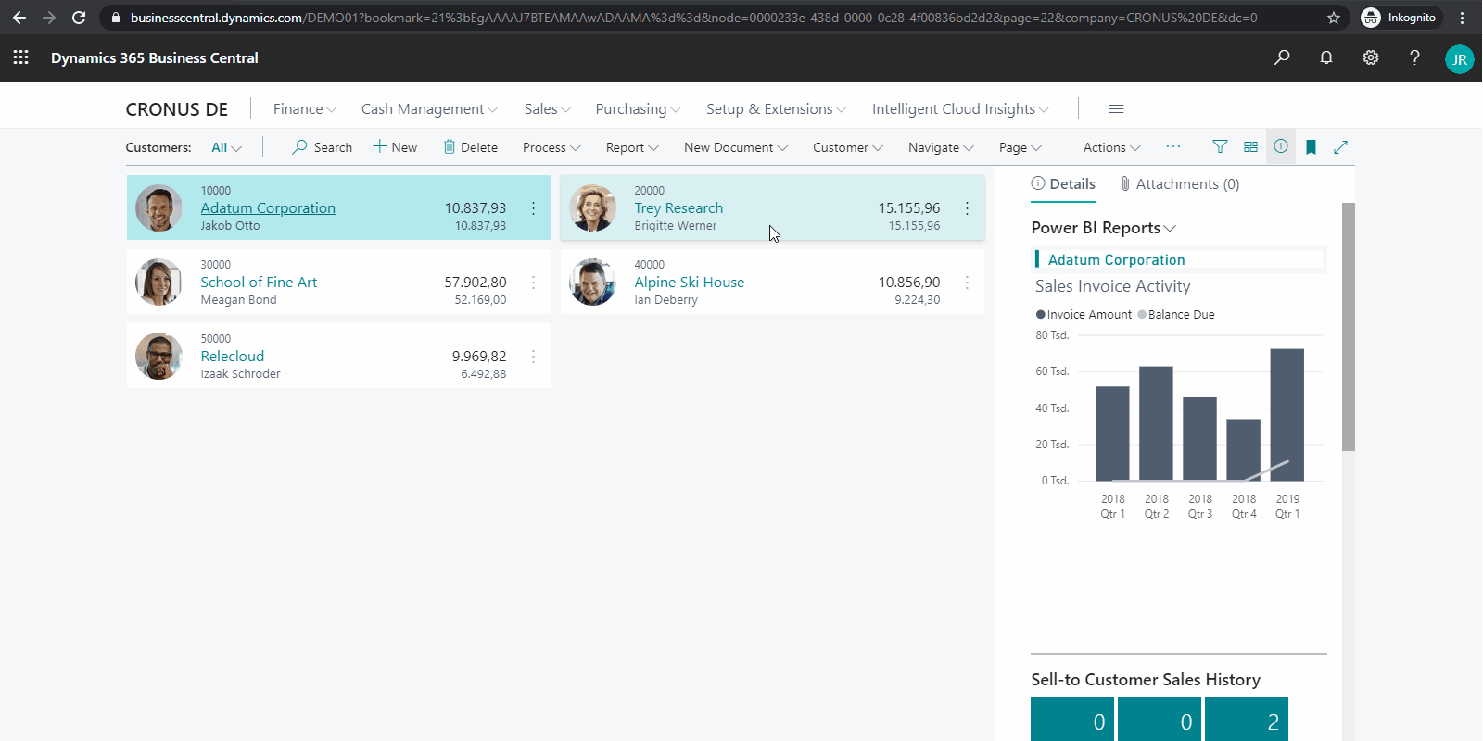
Task: Click the browser address bar URL
Action: point(693,18)
